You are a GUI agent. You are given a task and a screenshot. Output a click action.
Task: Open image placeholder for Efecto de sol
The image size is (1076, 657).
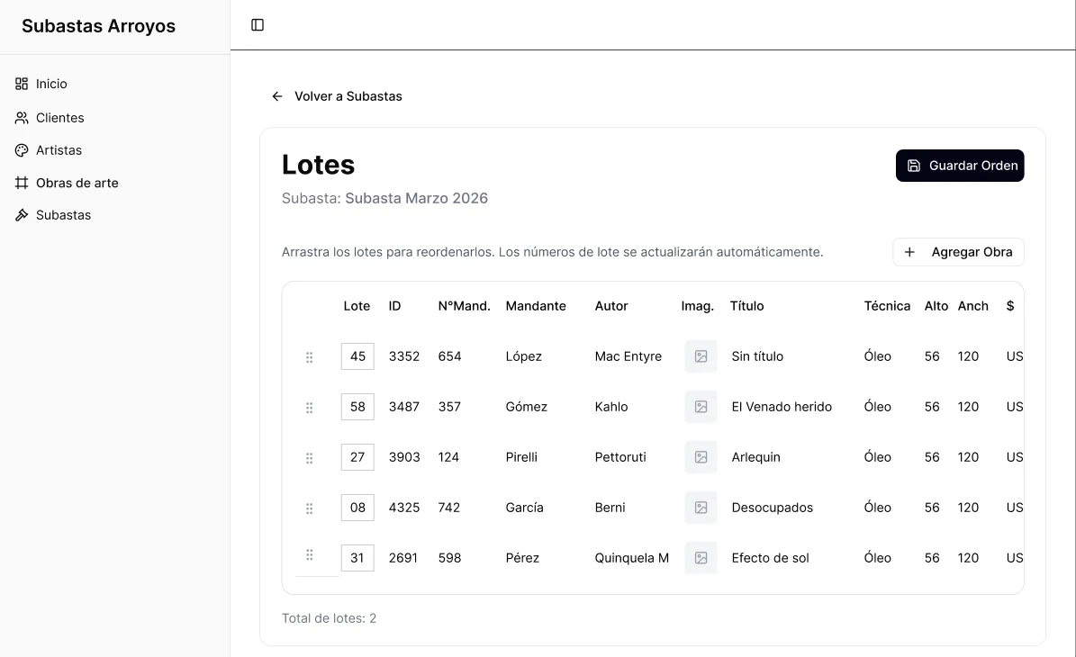click(701, 558)
